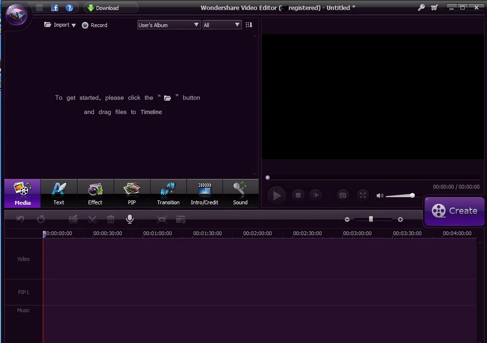Viewport: 487px width, 343px height.
Task: Toggle full screen preview
Action: pos(363,195)
